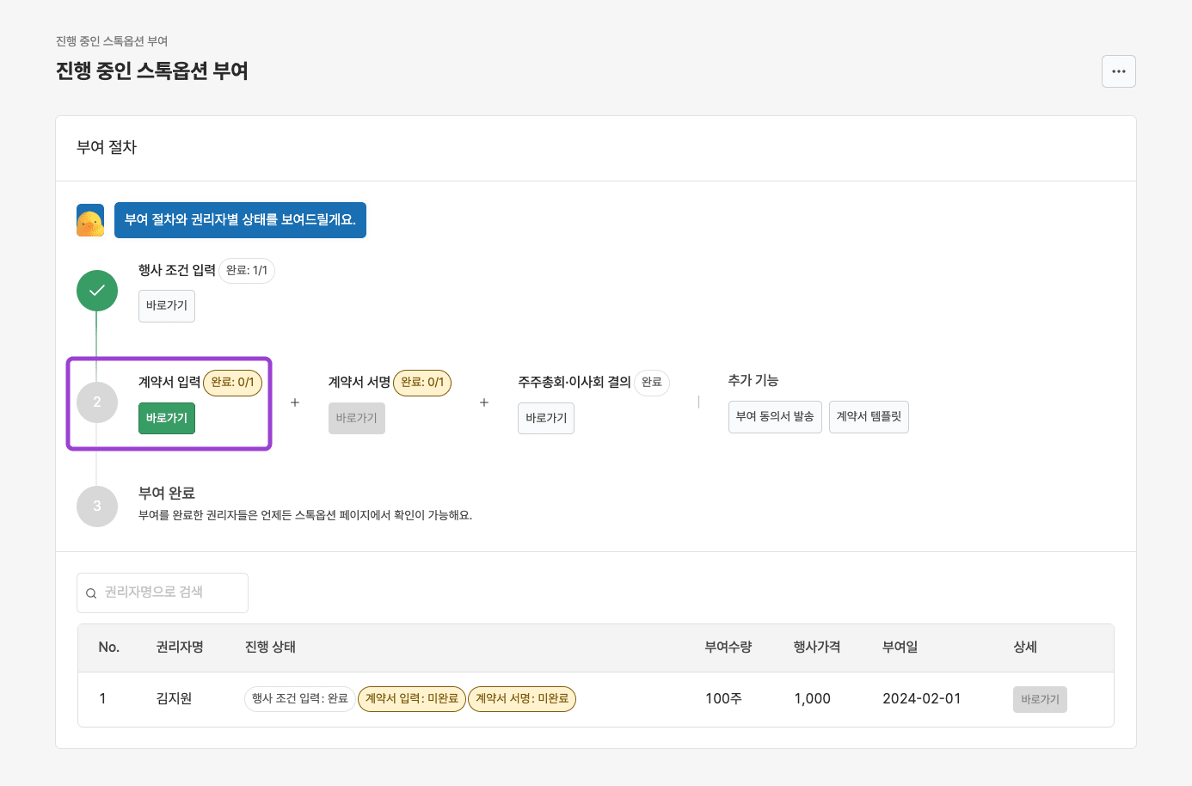The image size is (1192, 786).
Task: Click the step 2 circle indicator
Action: 97,402
